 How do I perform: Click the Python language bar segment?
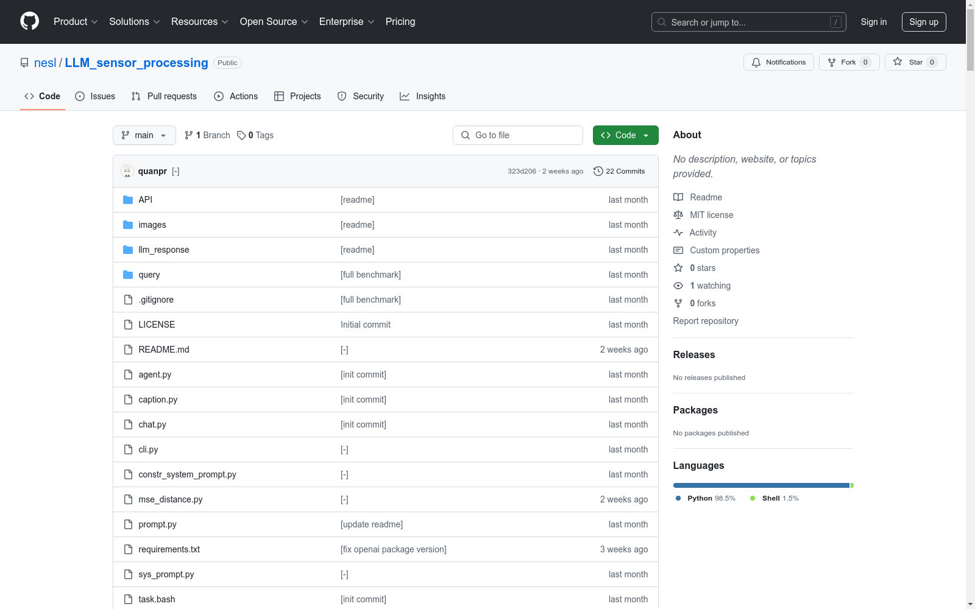coord(760,485)
